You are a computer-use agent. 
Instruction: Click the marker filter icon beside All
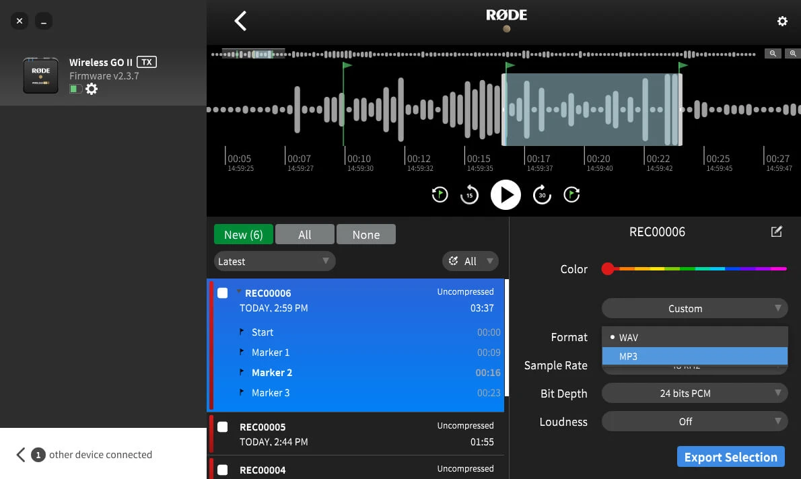(453, 261)
